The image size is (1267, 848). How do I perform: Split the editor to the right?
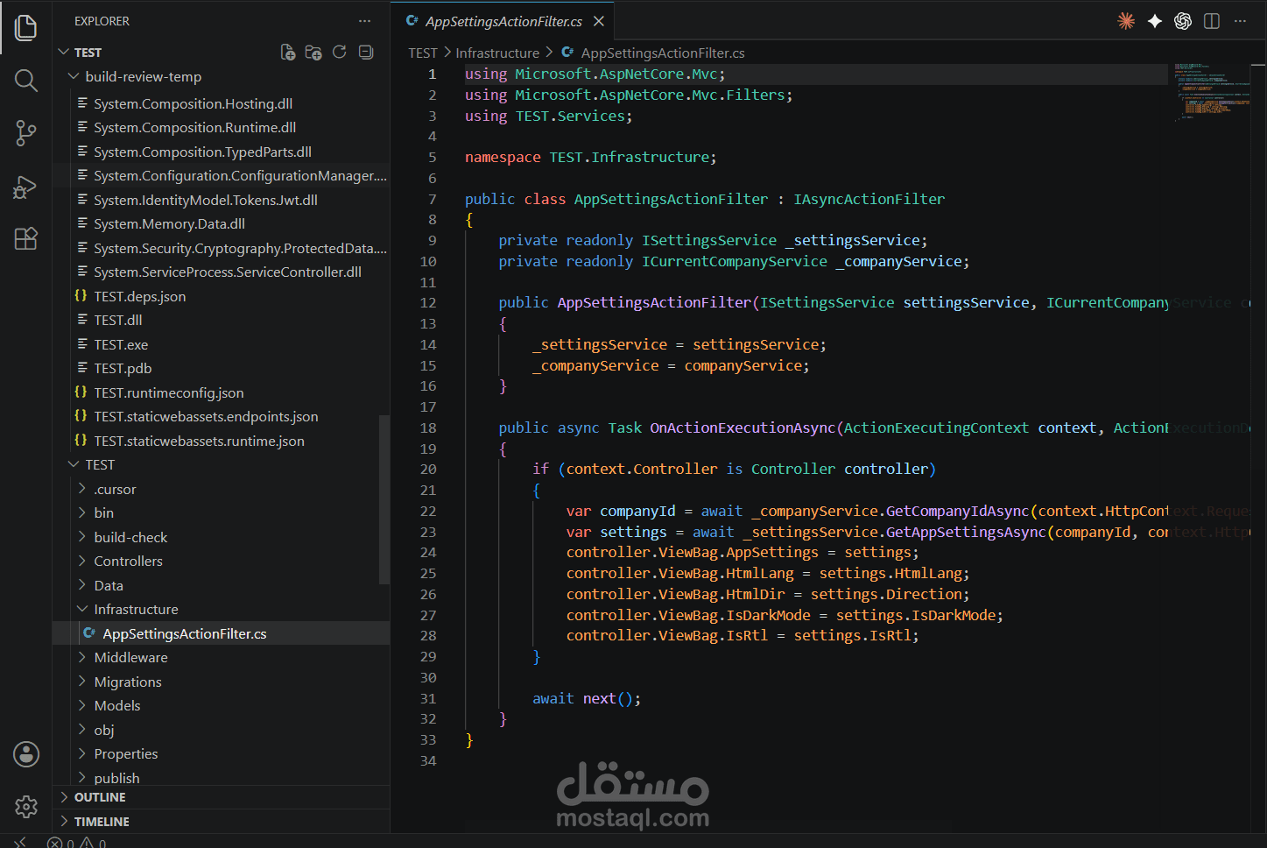click(1212, 21)
